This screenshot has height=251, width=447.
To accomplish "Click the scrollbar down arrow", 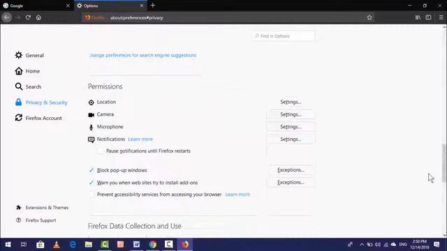I will tap(444, 236).
